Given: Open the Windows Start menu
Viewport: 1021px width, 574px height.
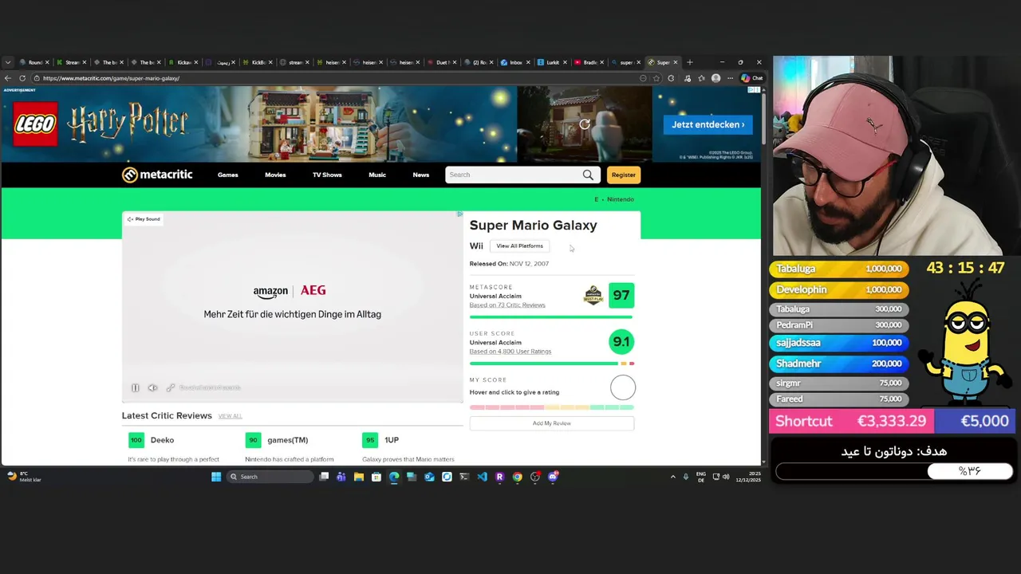Looking at the screenshot, I should pyautogui.click(x=215, y=477).
